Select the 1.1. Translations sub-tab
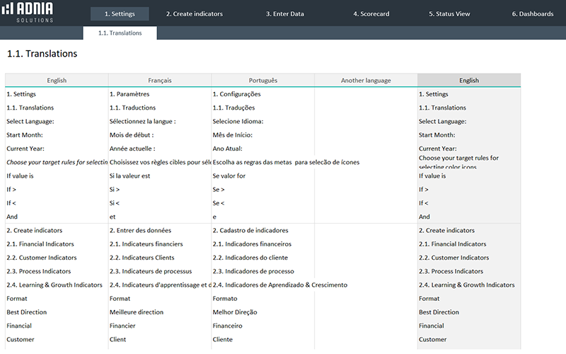This screenshot has height=354, width=566. 120,33
